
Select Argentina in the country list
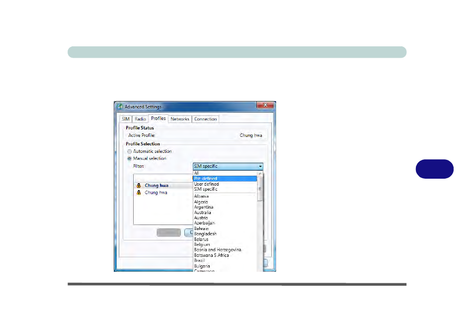point(225,207)
